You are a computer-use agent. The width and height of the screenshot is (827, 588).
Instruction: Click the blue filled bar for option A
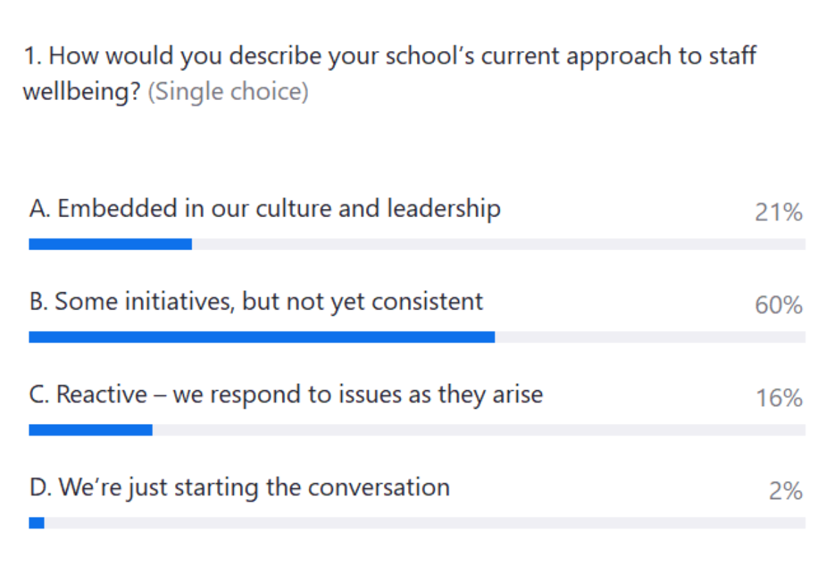(110, 244)
